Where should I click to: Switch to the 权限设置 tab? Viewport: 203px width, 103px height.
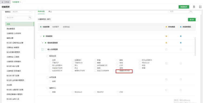(x=41, y=11)
